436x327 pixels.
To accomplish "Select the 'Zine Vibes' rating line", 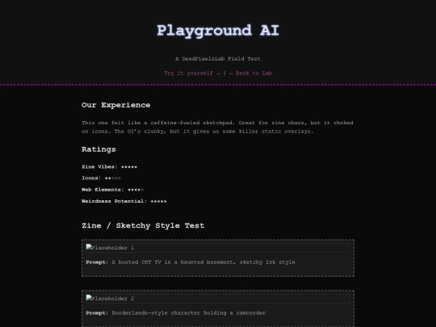I will [x=110, y=167].
